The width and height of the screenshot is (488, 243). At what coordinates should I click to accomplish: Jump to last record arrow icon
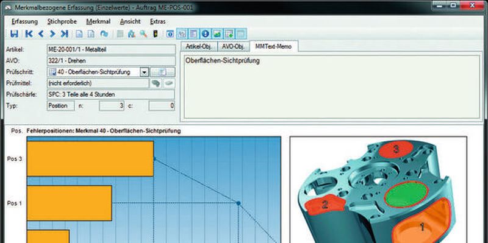pos(65,34)
